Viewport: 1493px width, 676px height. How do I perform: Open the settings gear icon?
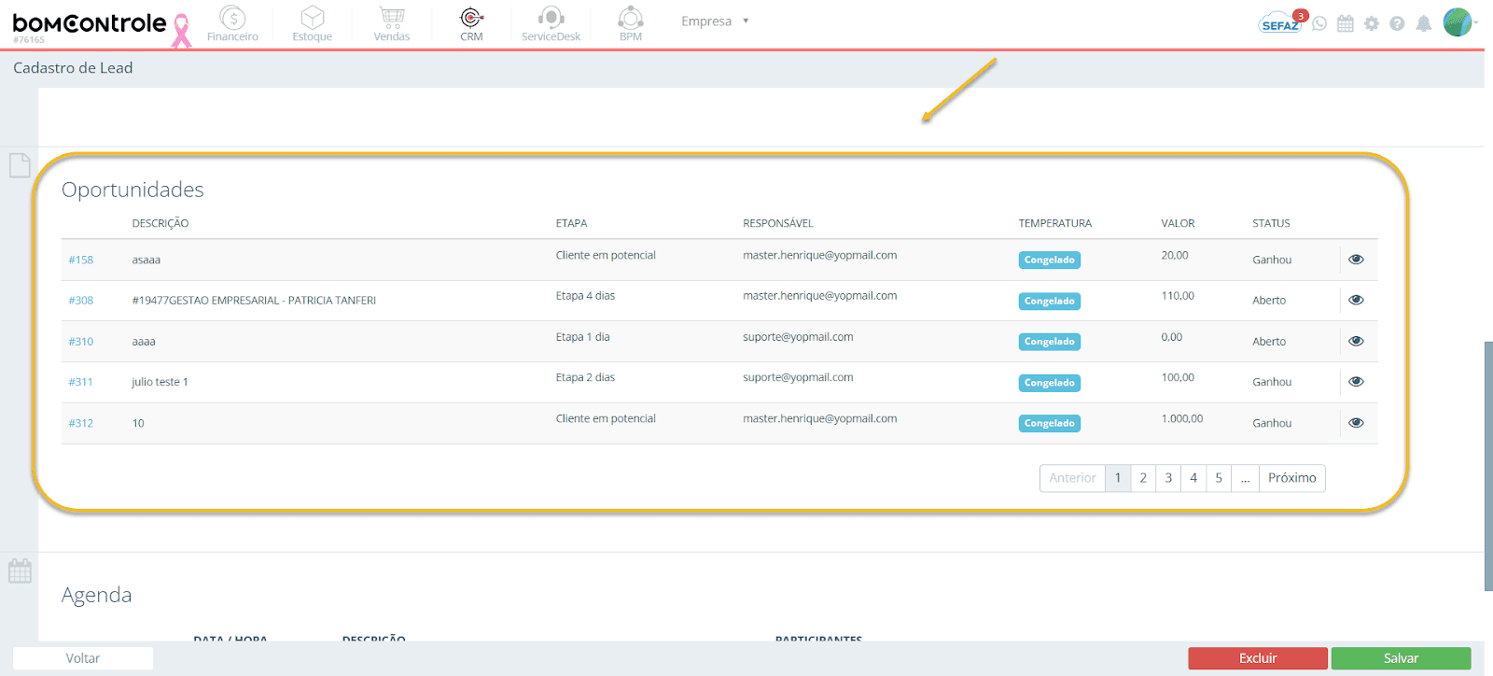click(1371, 23)
